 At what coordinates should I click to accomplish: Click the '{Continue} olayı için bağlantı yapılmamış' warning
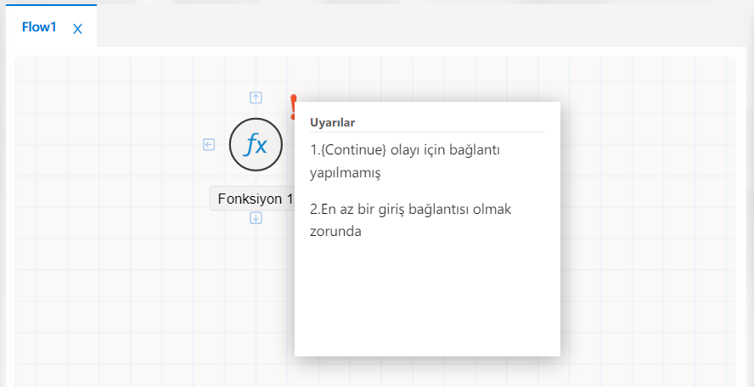coord(405,161)
